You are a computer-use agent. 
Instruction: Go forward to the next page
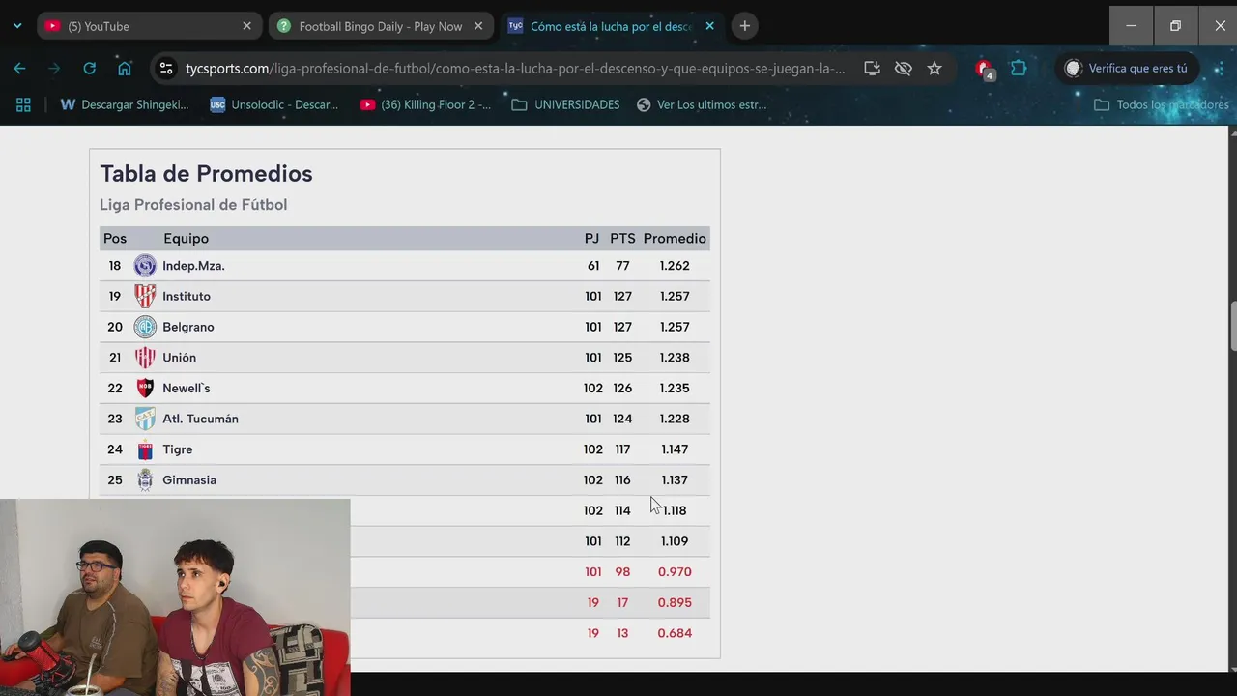pyautogui.click(x=54, y=69)
